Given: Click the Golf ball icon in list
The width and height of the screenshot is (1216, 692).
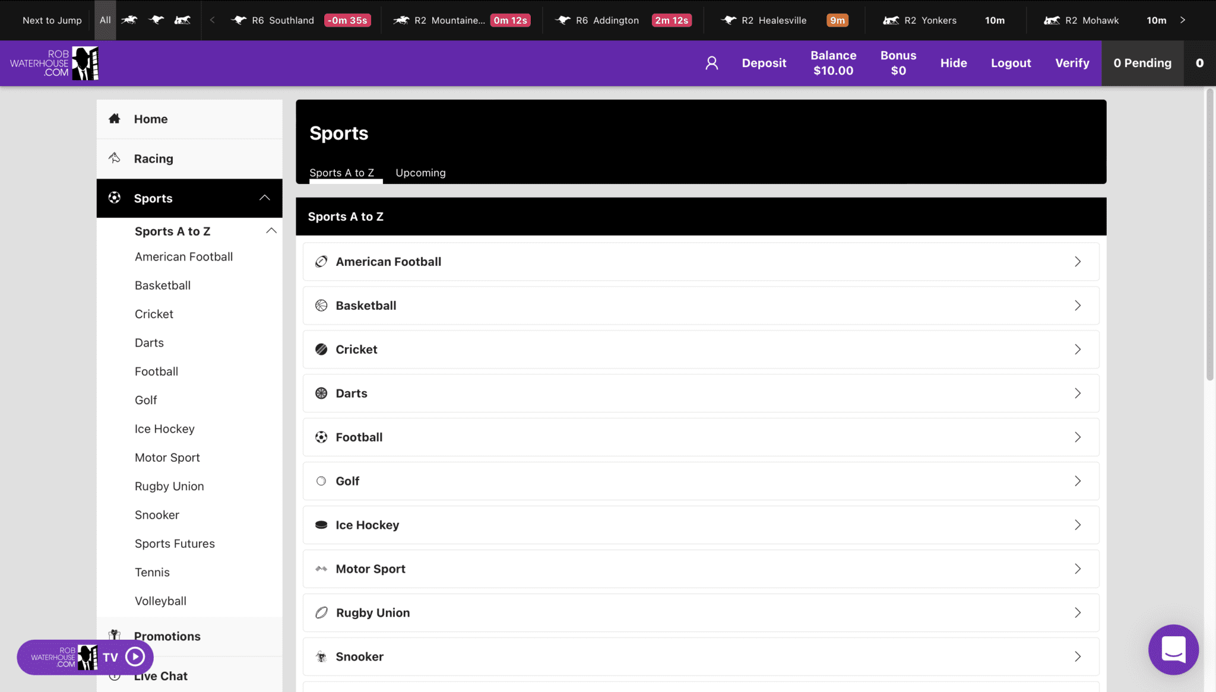Looking at the screenshot, I should [x=321, y=481].
